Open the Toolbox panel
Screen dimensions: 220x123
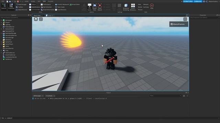(x=20, y=7)
